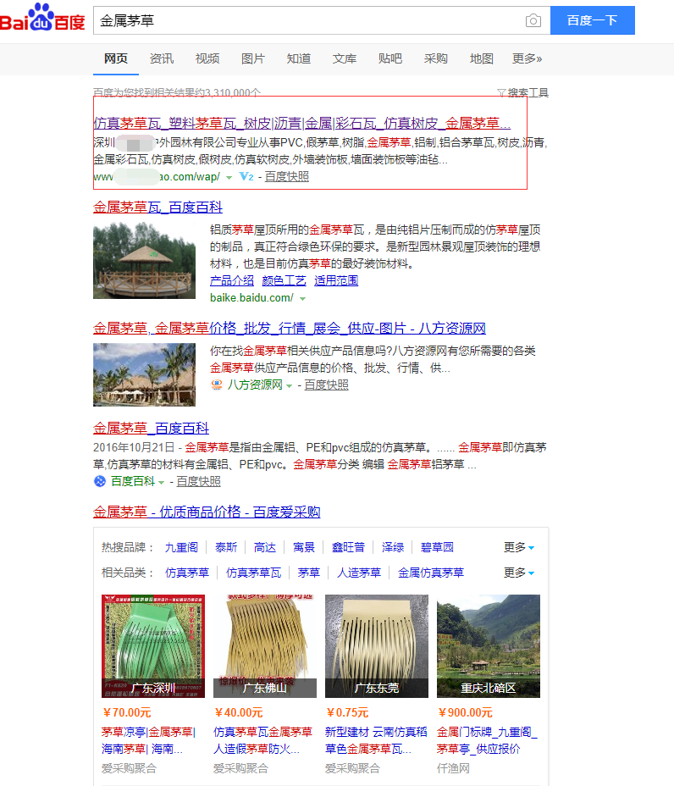Viewport: 674px width, 786px height.
Task: Open 百度快照 for the first result
Action: pyautogui.click(x=287, y=176)
